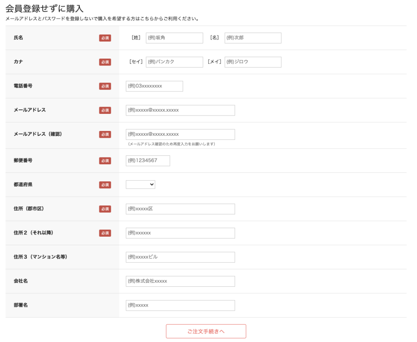Focus the メイ kana input field
Viewport: 417px width, 342px height.
click(253, 62)
